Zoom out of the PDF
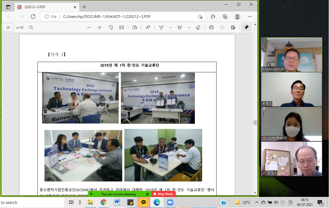The image size is (329, 208). point(89,27)
